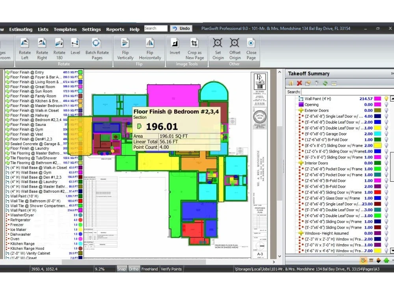Image resolution: width=394 pixels, height=295 pixels.
Task: Toggle Ortho mode off
Action: [134, 269]
